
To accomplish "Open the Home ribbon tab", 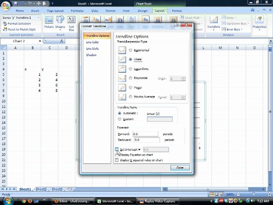I will (20, 11).
